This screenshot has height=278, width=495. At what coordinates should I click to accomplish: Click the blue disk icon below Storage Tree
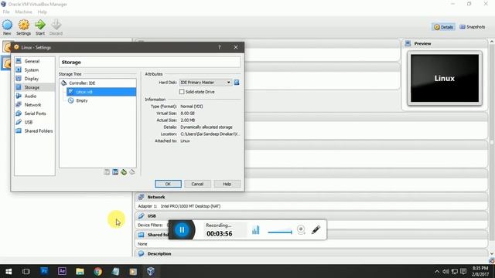tap(115, 171)
